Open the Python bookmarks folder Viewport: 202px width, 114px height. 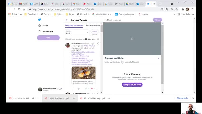coord(59,14)
